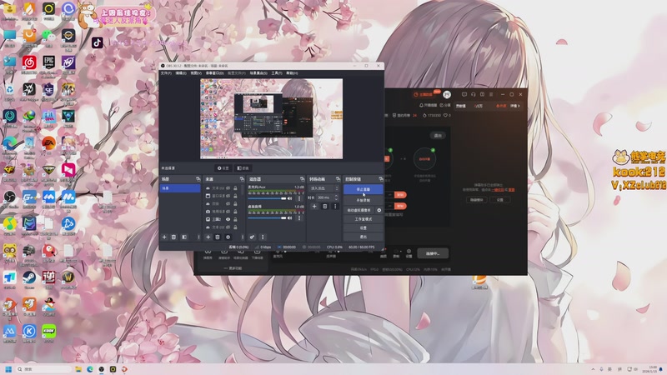Open Desktop Audio channel three-dot menu
The image size is (667, 375).
click(x=299, y=218)
